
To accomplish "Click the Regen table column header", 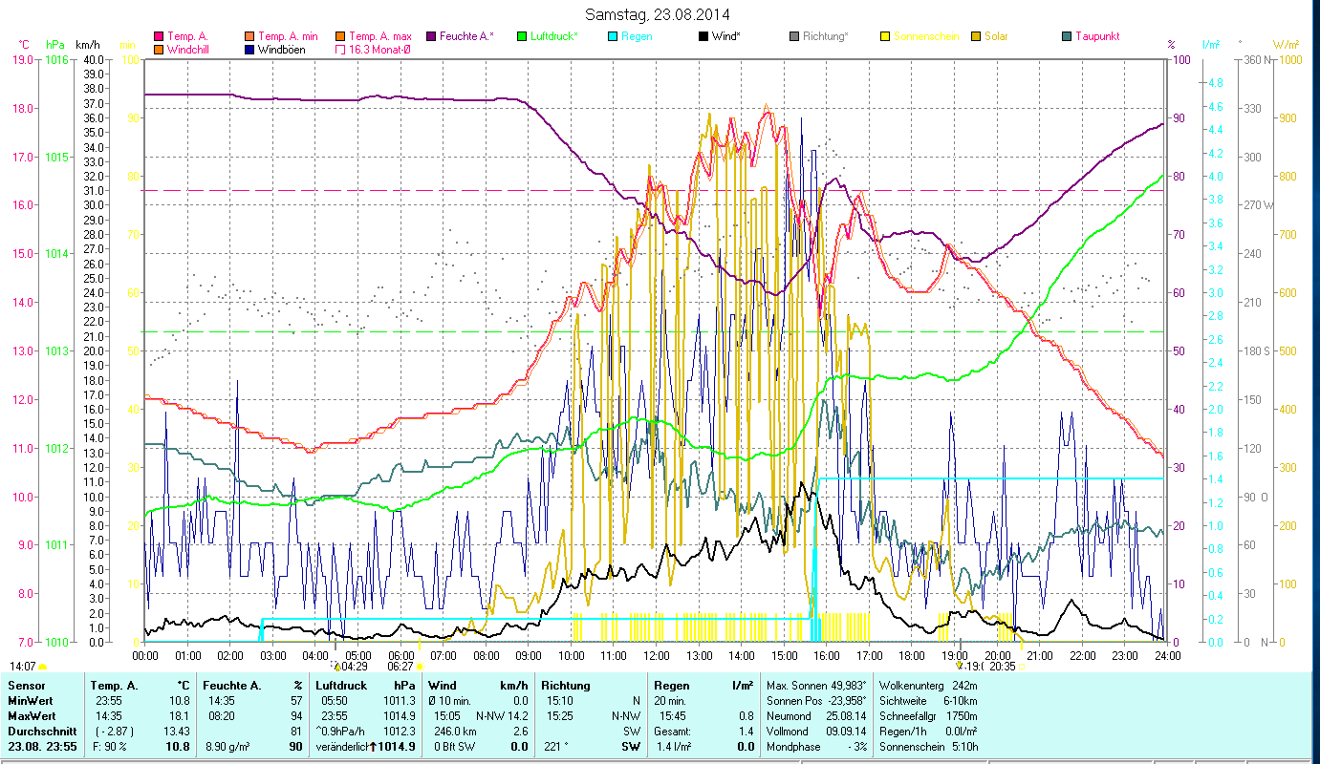I will point(673,685).
